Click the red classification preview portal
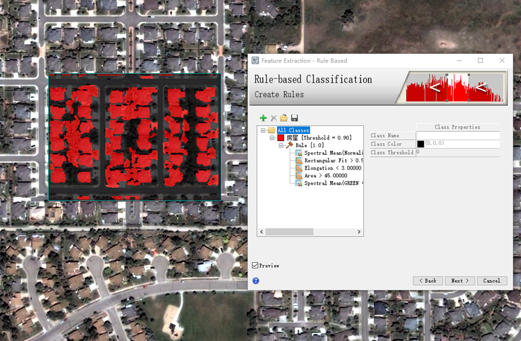 tap(135, 137)
